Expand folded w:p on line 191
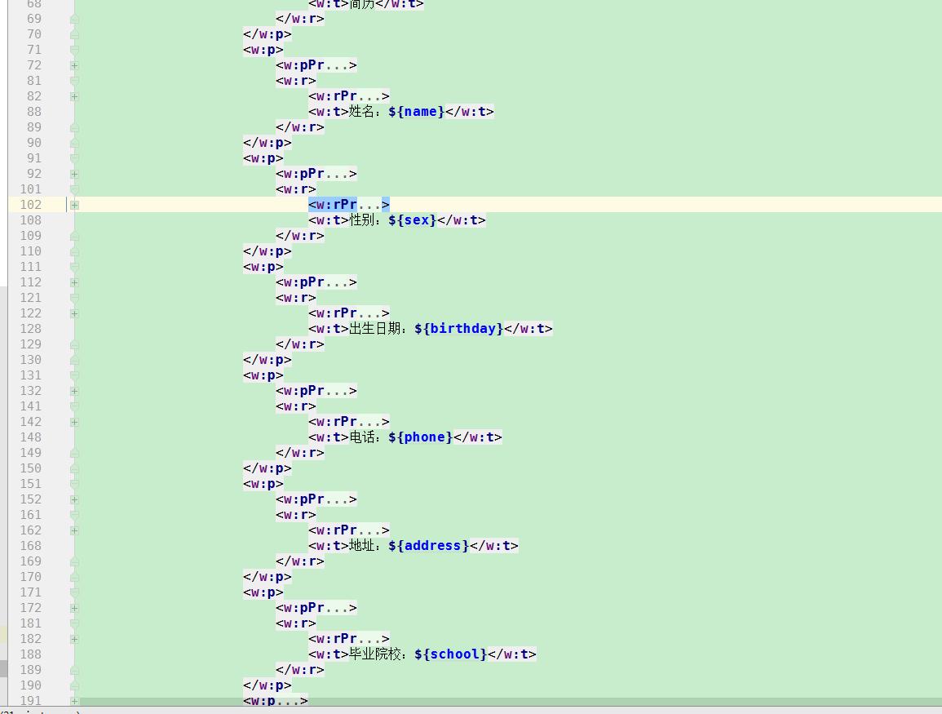The image size is (942, 714). [x=74, y=702]
